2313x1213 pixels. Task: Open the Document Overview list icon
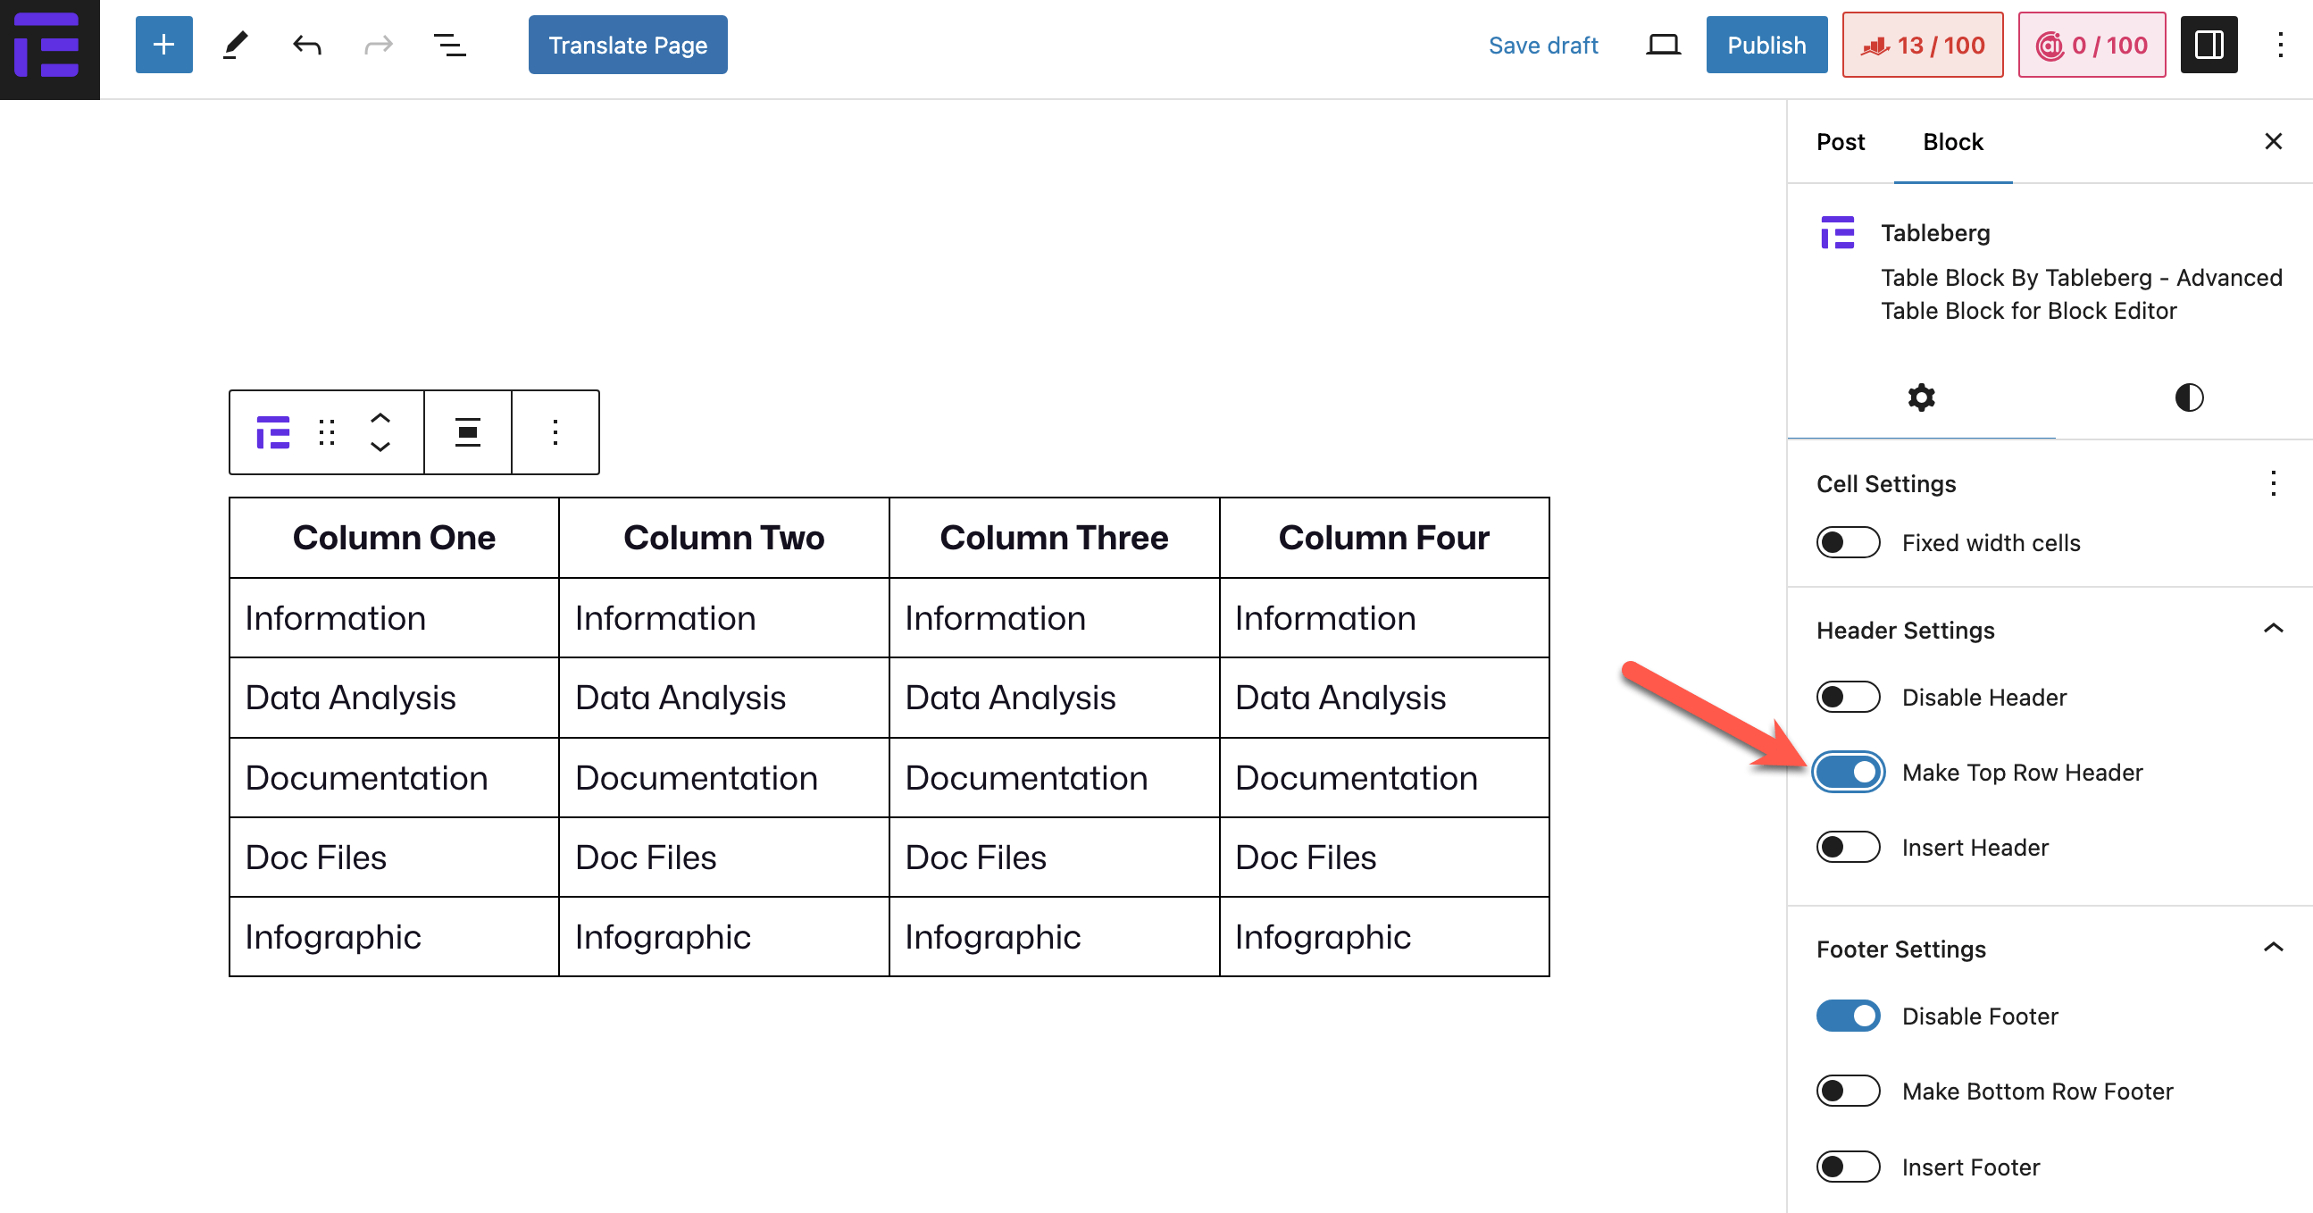click(x=450, y=45)
